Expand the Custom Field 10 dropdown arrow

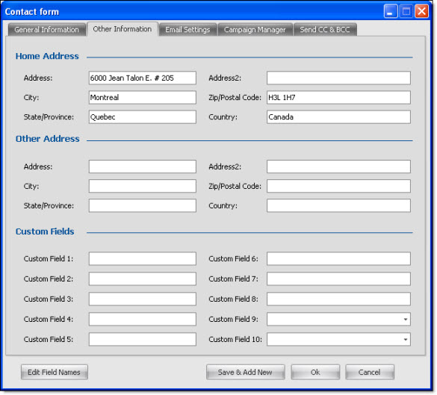point(406,340)
